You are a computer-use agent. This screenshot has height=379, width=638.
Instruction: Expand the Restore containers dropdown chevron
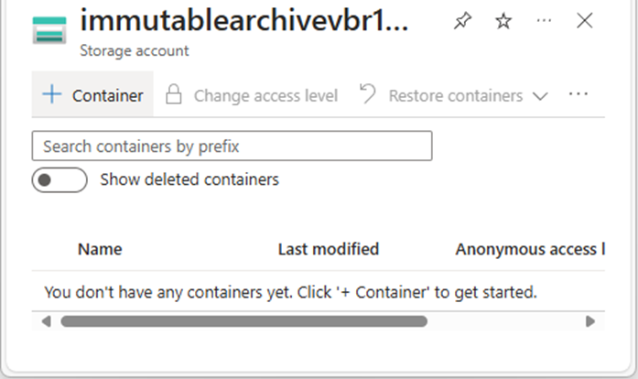tap(540, 96)
